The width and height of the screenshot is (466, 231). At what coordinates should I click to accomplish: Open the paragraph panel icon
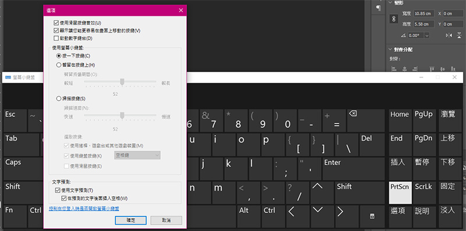378,8
